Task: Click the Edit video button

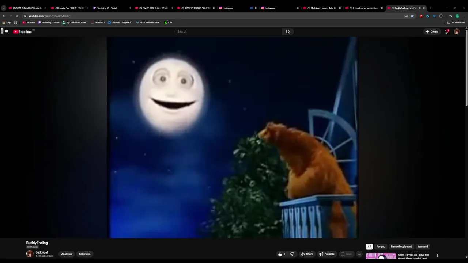Action: [85, 254]
